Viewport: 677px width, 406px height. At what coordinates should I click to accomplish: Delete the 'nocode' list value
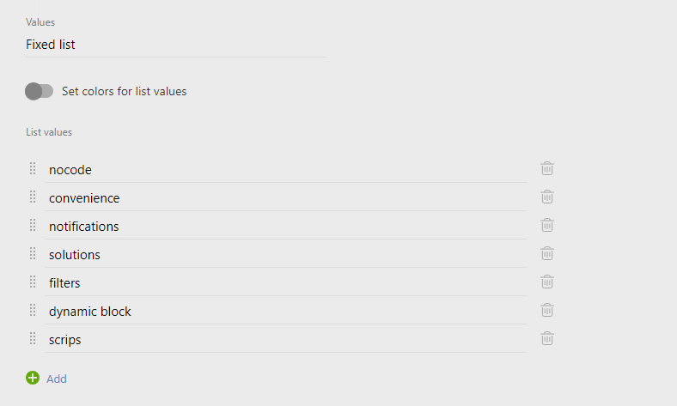tap(547, 168)
